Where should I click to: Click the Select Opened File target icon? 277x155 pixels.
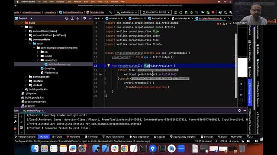67,18
